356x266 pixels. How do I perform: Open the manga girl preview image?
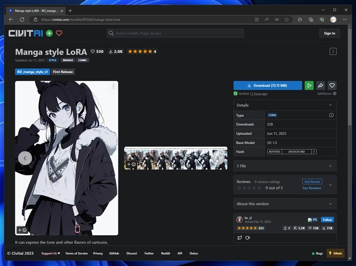[x=67, y=158]
